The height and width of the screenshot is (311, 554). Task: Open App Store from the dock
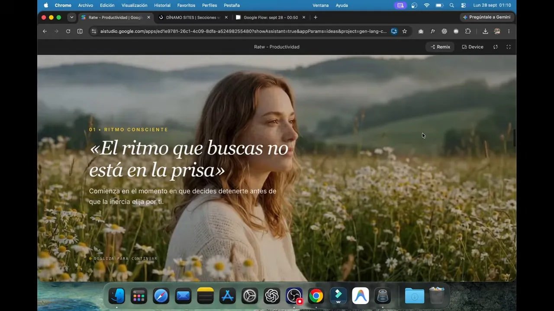click(227, 296)
